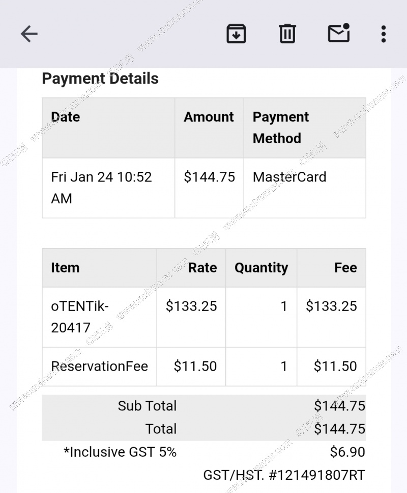Select the Inclusive GST 5% line
This screenshot has height=493, width=407.
coord(204,452)
